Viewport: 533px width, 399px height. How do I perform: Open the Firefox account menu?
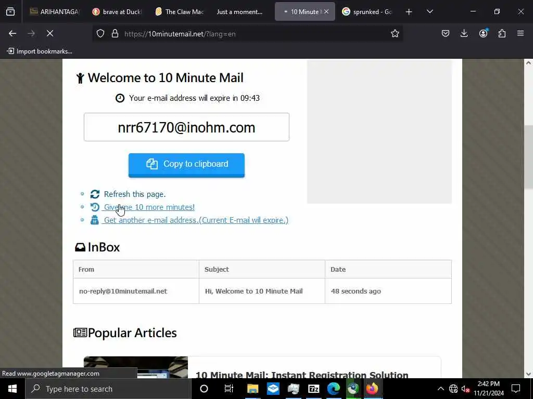[x=483, y=34]
